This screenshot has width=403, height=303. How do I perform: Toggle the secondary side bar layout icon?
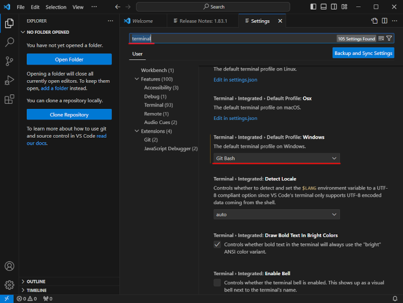pyautogui.click(x=334, y=7)
